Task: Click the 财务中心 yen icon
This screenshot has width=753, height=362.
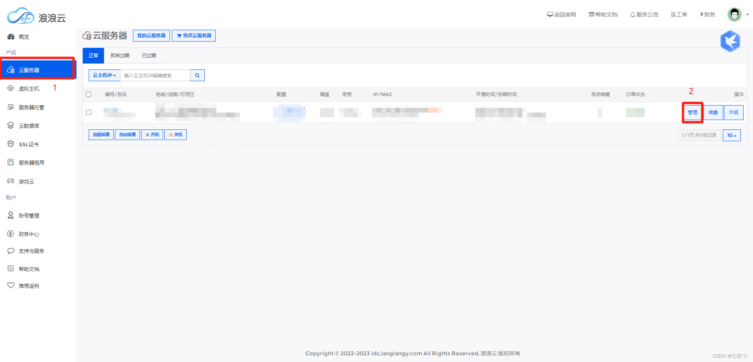Action: (11, 234)
